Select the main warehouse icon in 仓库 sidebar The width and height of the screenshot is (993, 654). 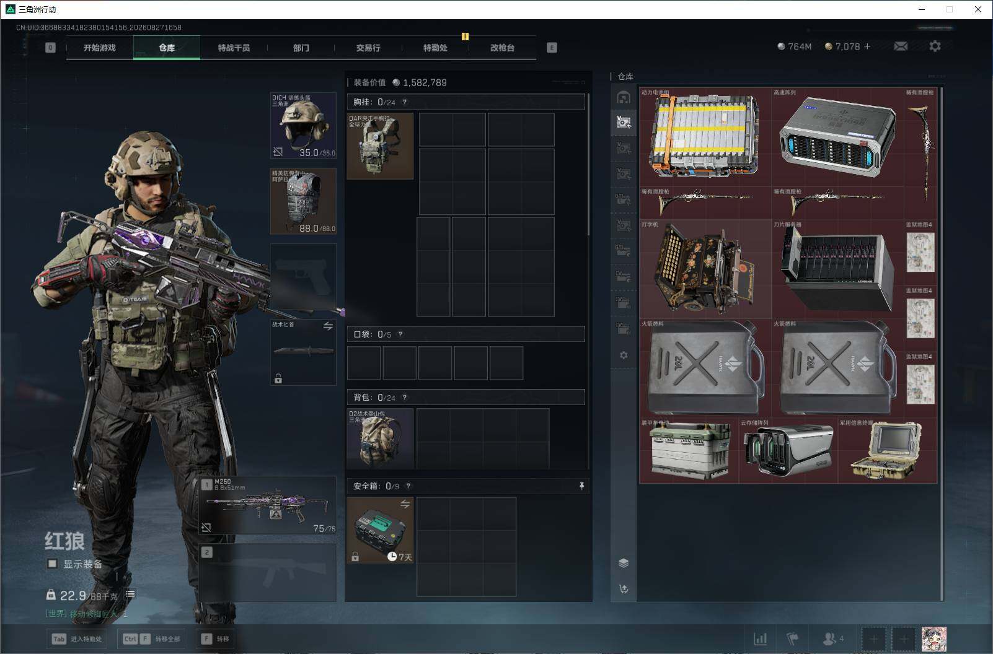624,97
